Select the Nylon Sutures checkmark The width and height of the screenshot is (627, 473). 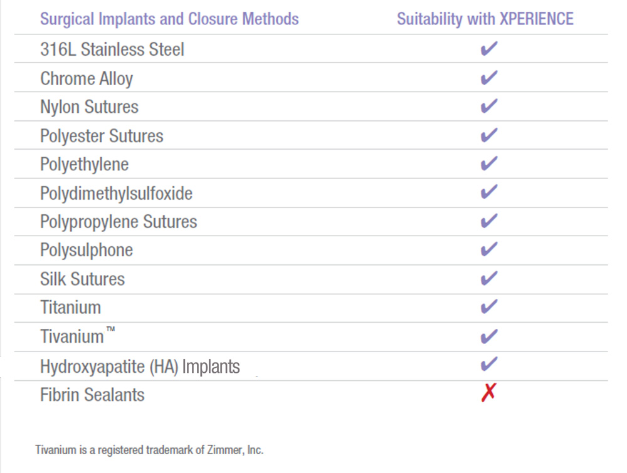click(x=488, y=106)
